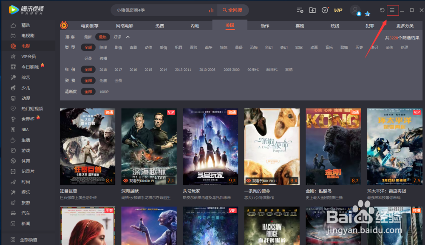Switch to 院线 tab
The height and width of the screenshot is (245, 425).
point(335,26)
